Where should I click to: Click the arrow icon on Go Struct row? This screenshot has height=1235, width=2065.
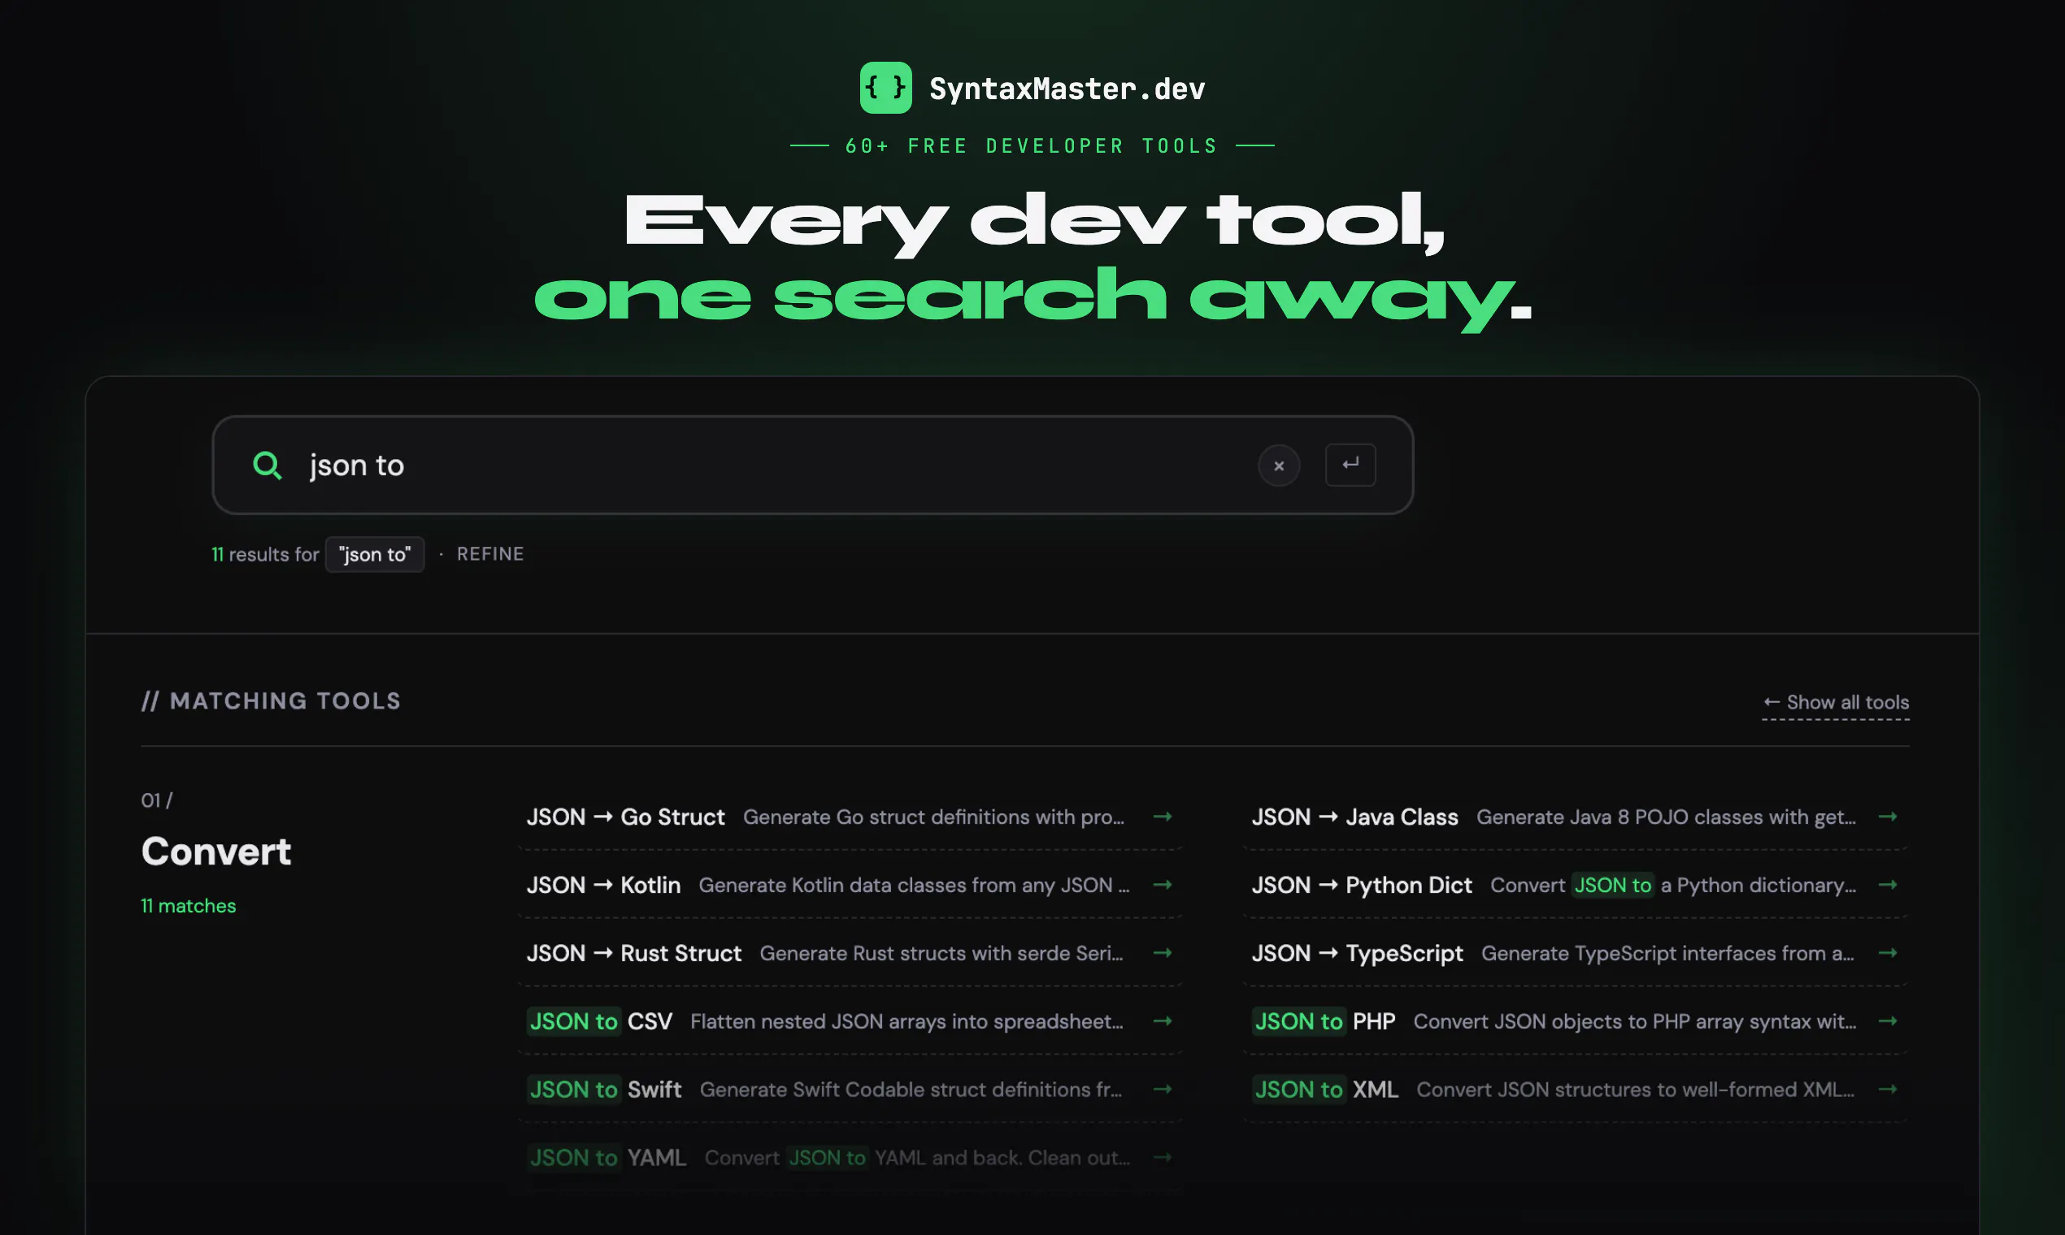pyautogui.click(x=1163, y=817)
